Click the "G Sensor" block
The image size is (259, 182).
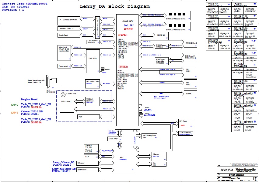(x=87, y=163)
